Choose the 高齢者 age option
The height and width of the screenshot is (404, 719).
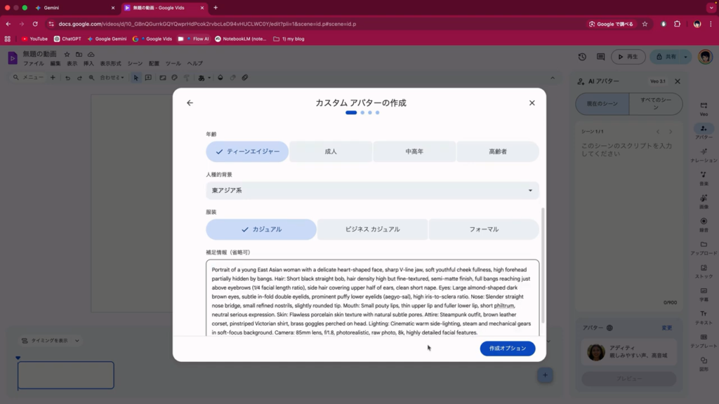tap(498, 151)
